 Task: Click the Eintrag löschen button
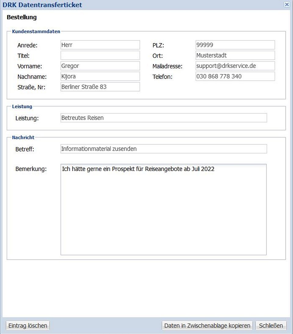point(28,325)
